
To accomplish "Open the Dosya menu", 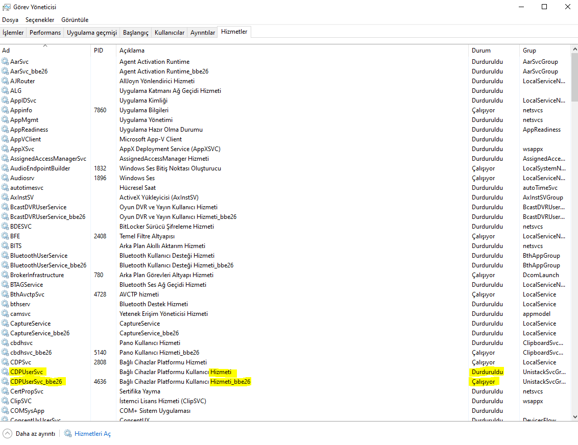I will point(10,20).
